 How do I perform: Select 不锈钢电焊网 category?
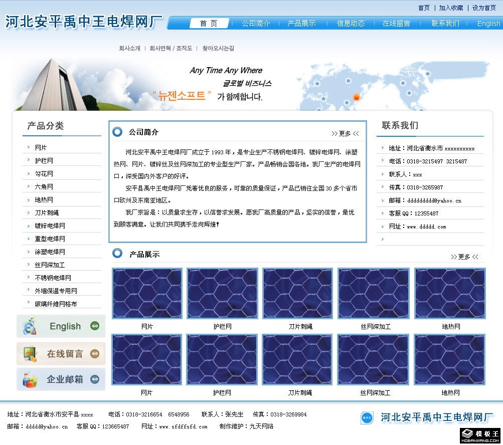coord(53,278)
